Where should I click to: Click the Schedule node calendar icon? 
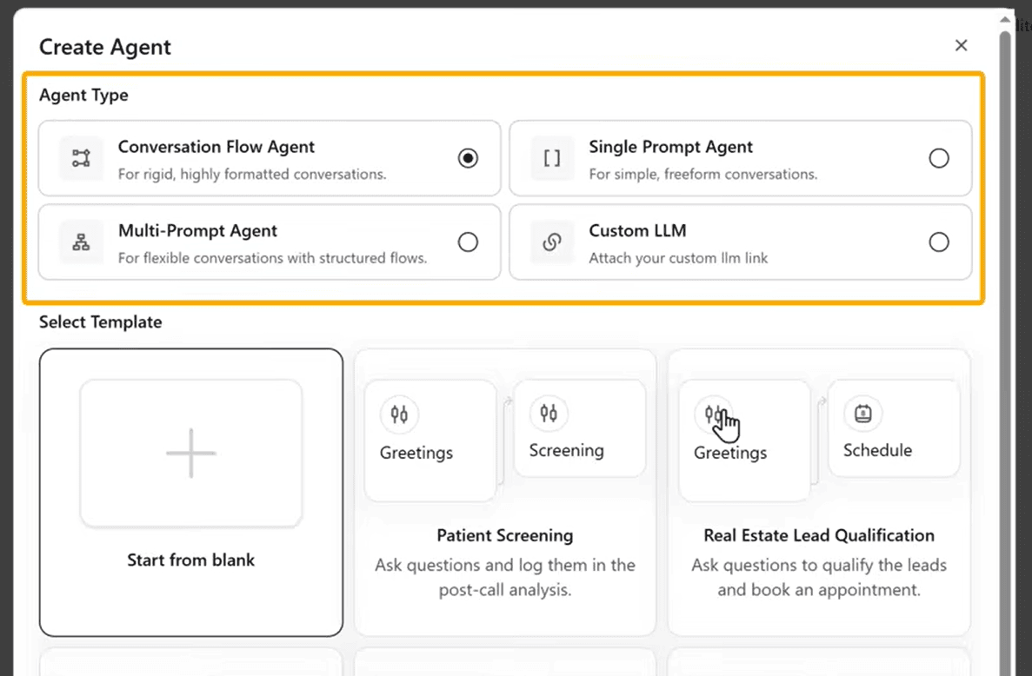pos(862,414)
